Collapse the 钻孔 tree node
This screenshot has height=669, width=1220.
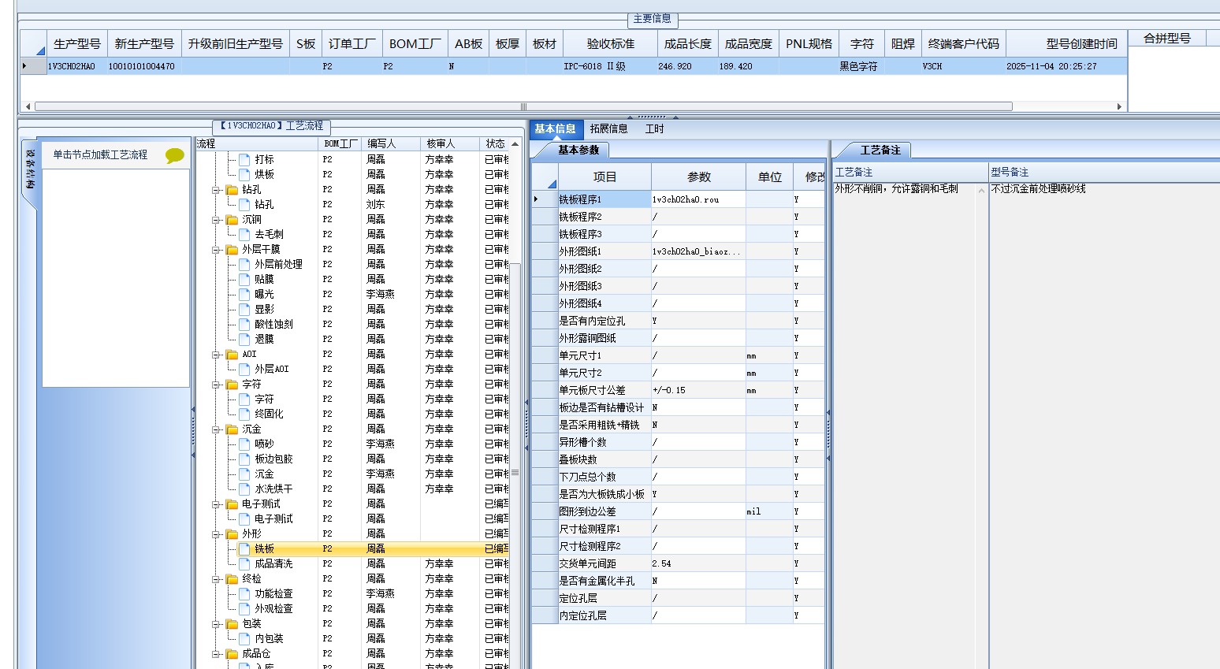point(216,190)
